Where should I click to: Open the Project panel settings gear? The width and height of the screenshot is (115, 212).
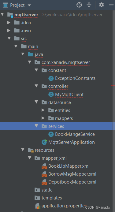click(x=101, y=5)
